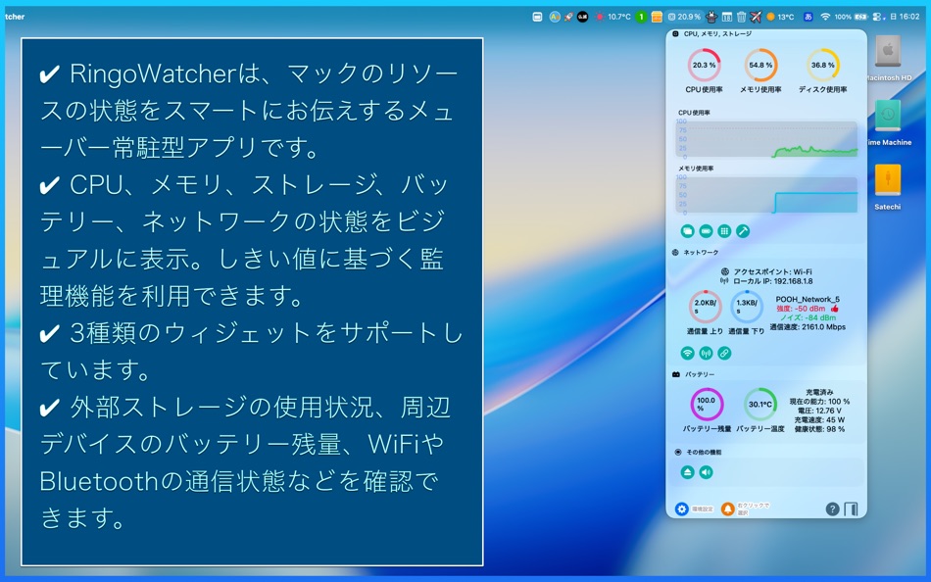Click the Wi-Fi icon below the network gauges
Screen dimensions: 931x582
689,353
